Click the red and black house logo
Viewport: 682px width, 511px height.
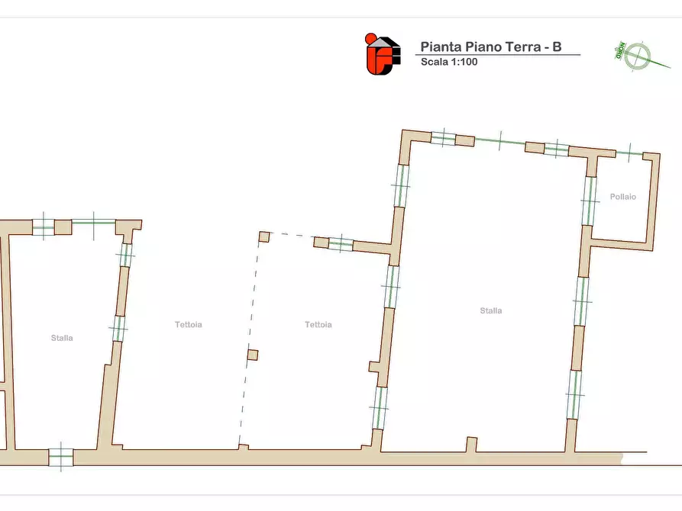tap(383, 53)
